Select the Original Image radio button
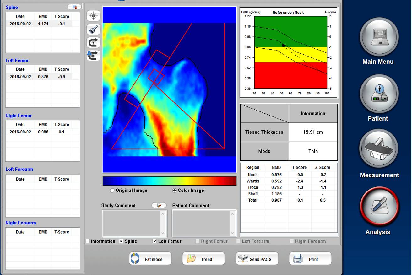412x275 pixels. coord(112,190)
